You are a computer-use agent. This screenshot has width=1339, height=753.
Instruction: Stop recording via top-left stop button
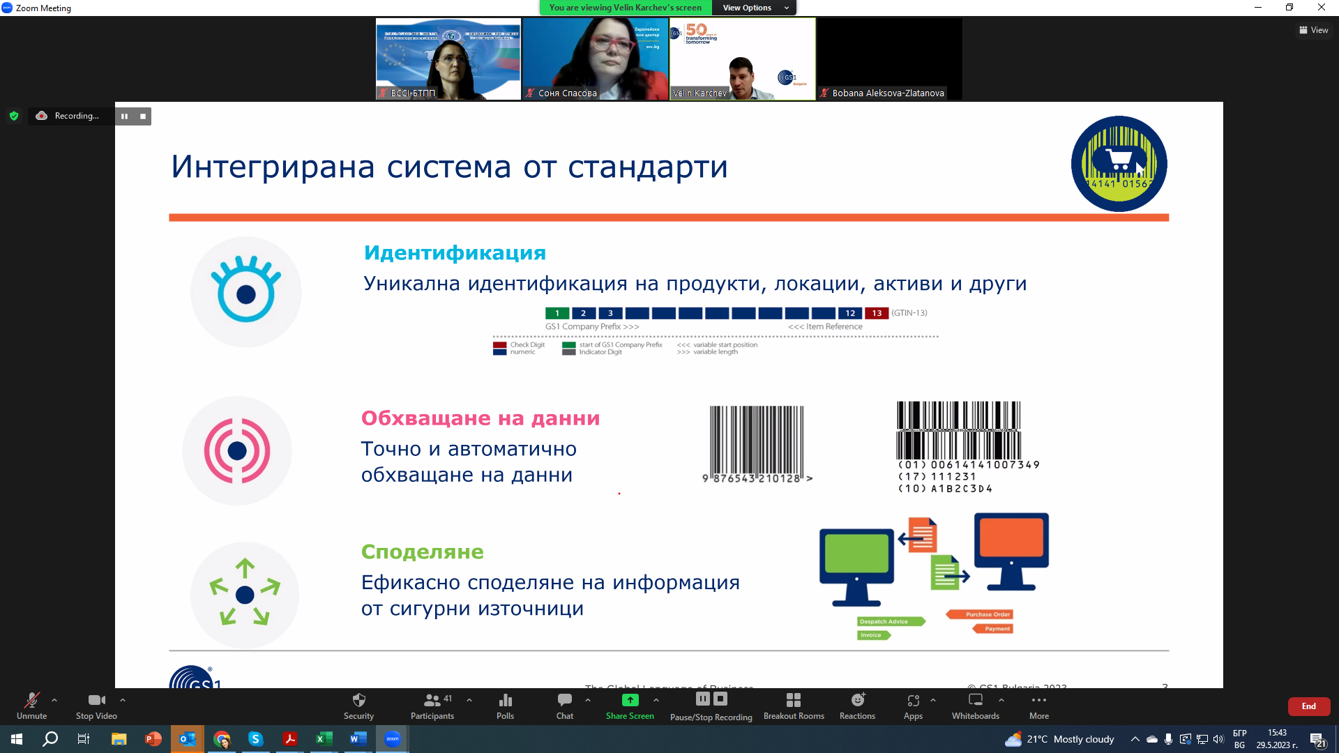pyautogui.click(x=143, y=116)
